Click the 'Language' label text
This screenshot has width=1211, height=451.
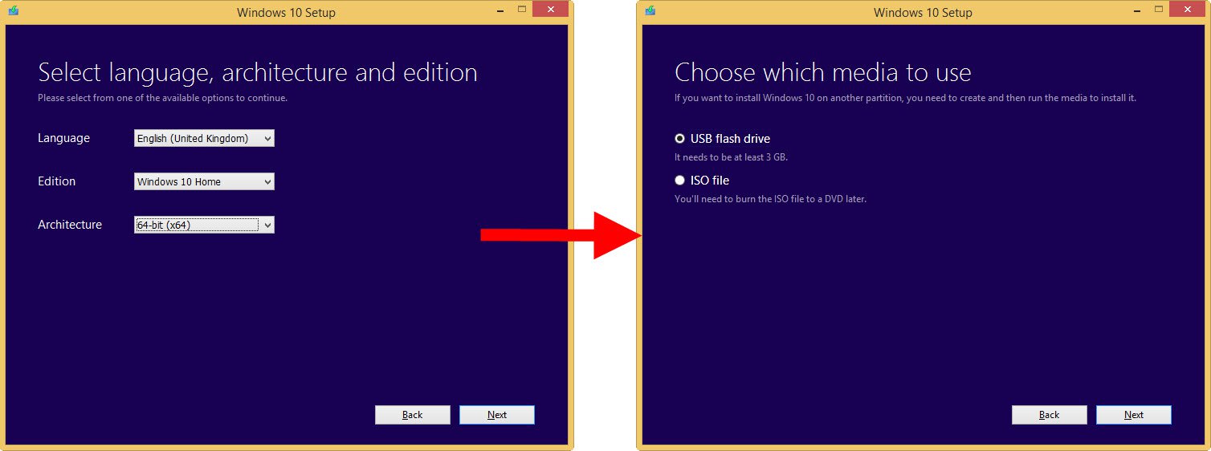pyautogui.click(x=63, y=138)
